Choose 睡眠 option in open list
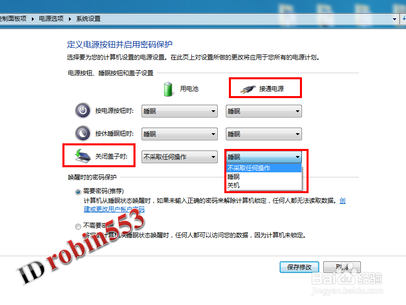Image resolution: width=406 pixels, height=305 pixels. [x=264, y=177]
